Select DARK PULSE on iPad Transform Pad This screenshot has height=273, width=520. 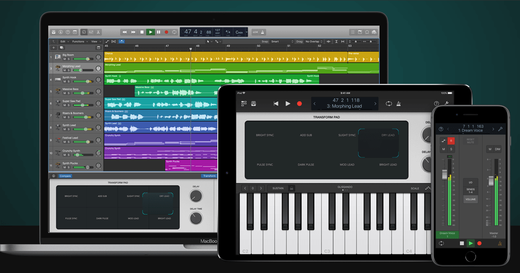(x=306, y=164)
